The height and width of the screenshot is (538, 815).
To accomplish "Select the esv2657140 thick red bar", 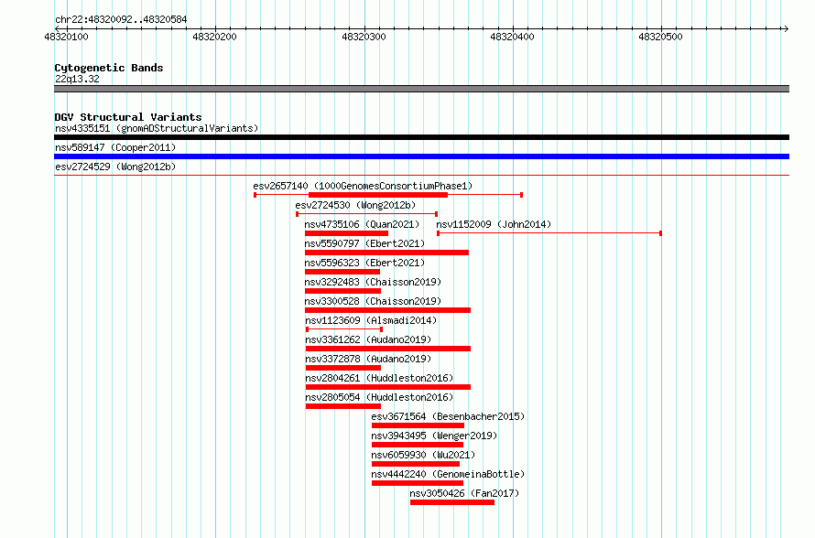I will click(378, 195).
